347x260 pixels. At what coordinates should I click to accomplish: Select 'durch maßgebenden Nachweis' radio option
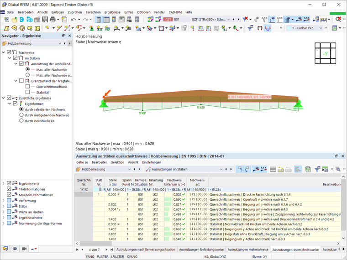(21, 115)
